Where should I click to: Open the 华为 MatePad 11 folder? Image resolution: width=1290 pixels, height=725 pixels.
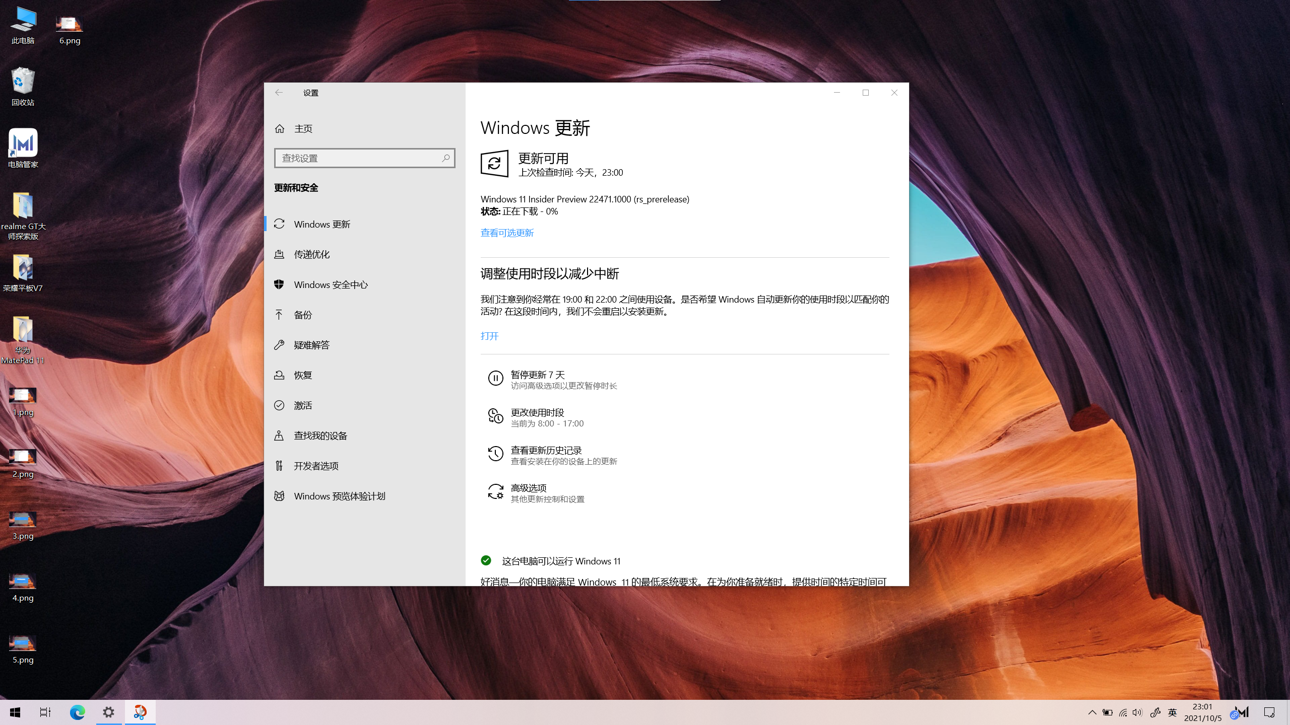coord(23,339)
